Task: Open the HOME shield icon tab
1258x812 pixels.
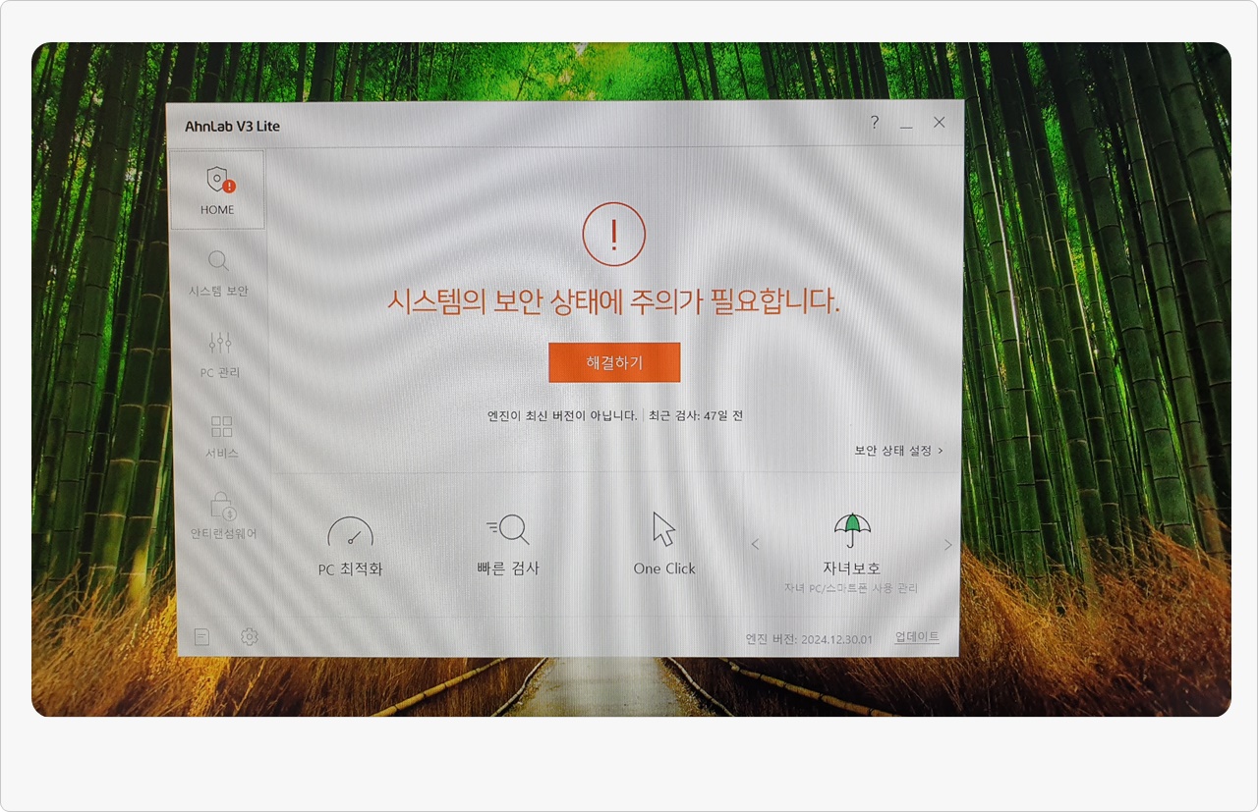Action: (x=217, y=189)
